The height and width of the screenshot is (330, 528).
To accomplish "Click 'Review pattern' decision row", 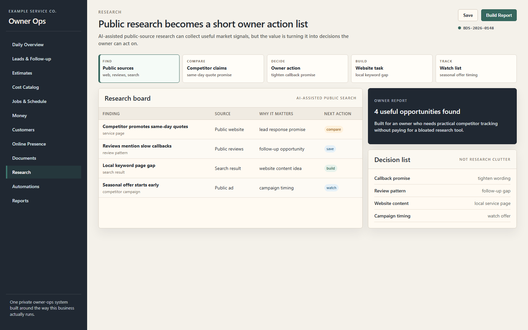I will tap(442, 191).
